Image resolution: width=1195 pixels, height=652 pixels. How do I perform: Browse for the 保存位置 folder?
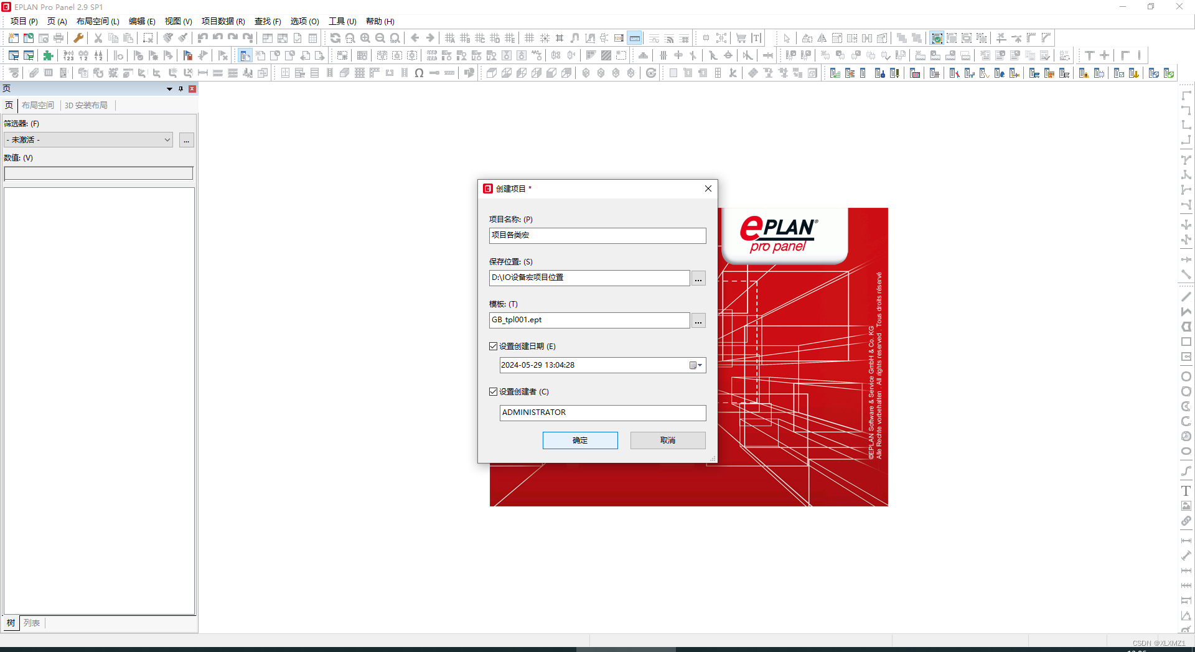[698, 278]
